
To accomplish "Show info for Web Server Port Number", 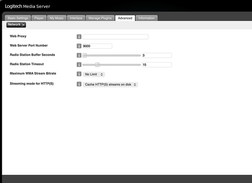I will [x=79, y=46].
